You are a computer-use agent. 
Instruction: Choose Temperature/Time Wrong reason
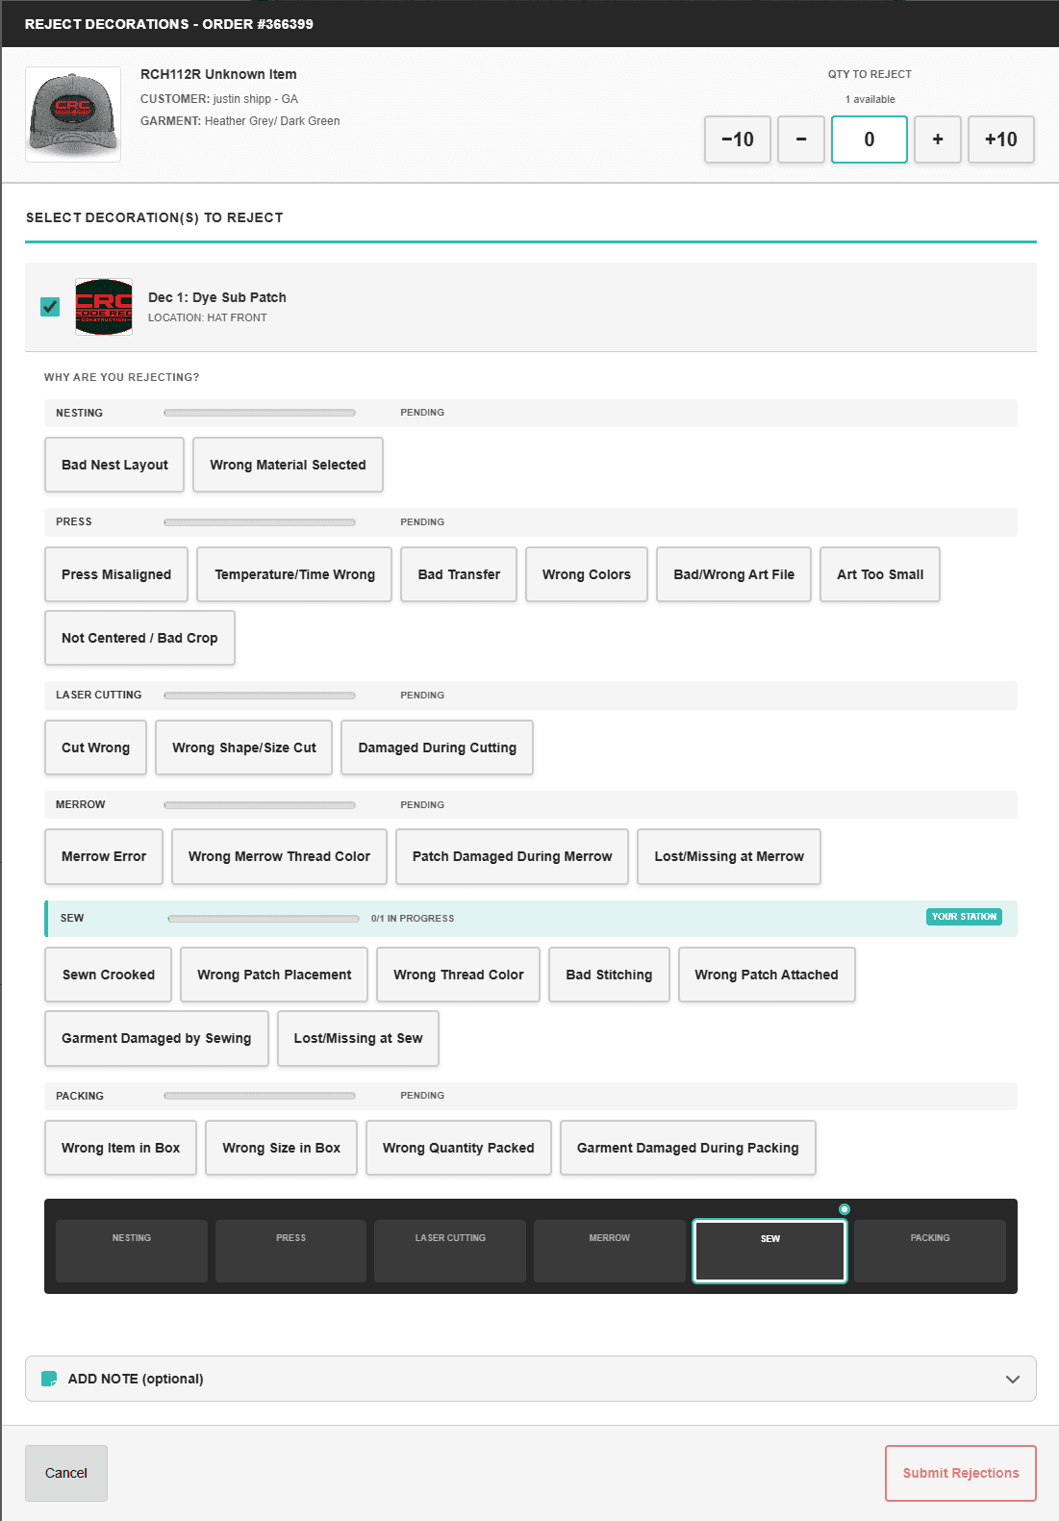click(294, 574)
